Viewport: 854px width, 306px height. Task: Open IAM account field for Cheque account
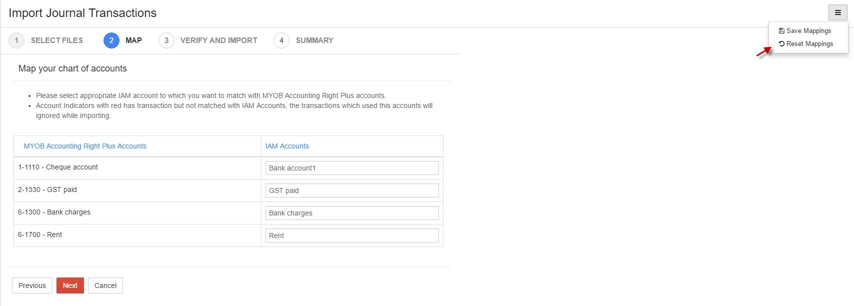(x=352, y=168)
